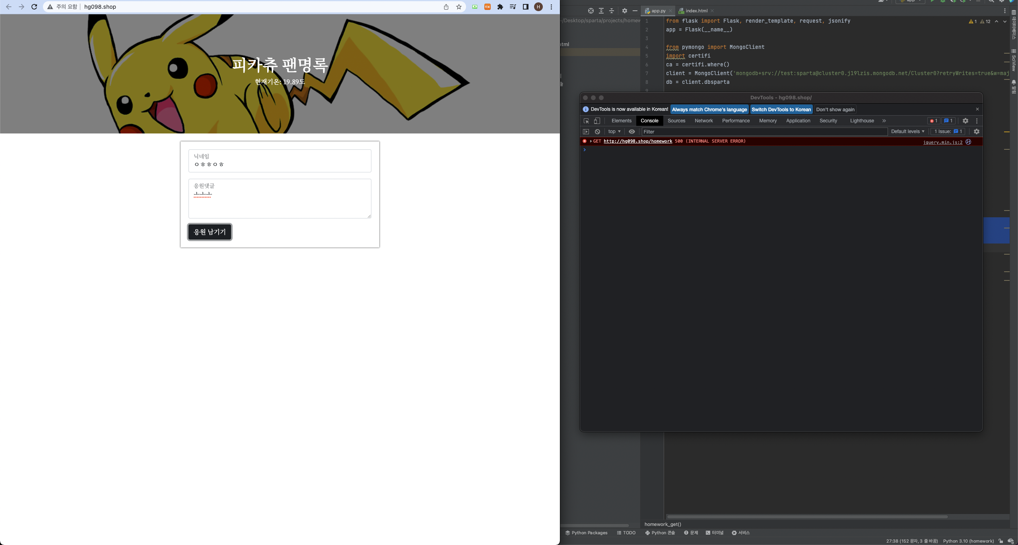The width and height of the screenshot is (1018, 545).
Task: Open the Python Packages tool window
Action: tap(587, 533)
